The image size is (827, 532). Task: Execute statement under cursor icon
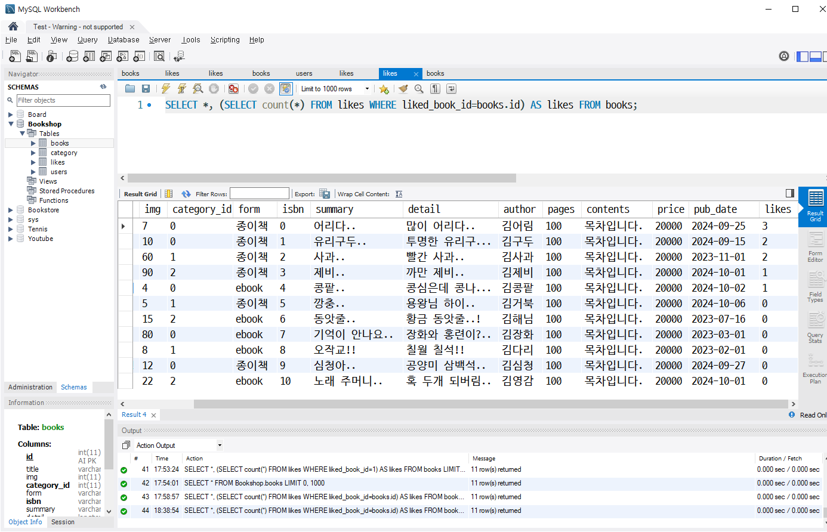182,89
